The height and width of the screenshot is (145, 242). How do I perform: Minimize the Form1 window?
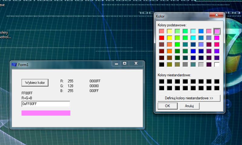click(x=116, y=64)
